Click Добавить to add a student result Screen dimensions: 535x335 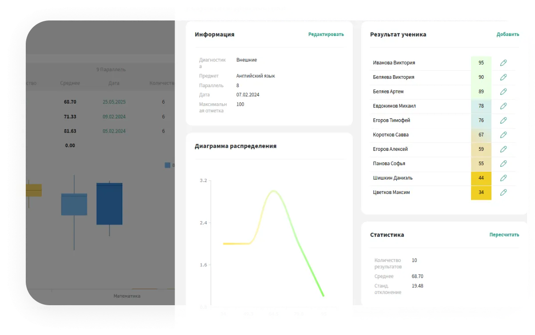tap(507, 34)
